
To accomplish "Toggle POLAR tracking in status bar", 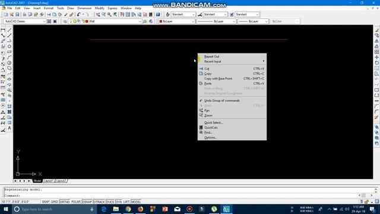I will click(75, 202).
